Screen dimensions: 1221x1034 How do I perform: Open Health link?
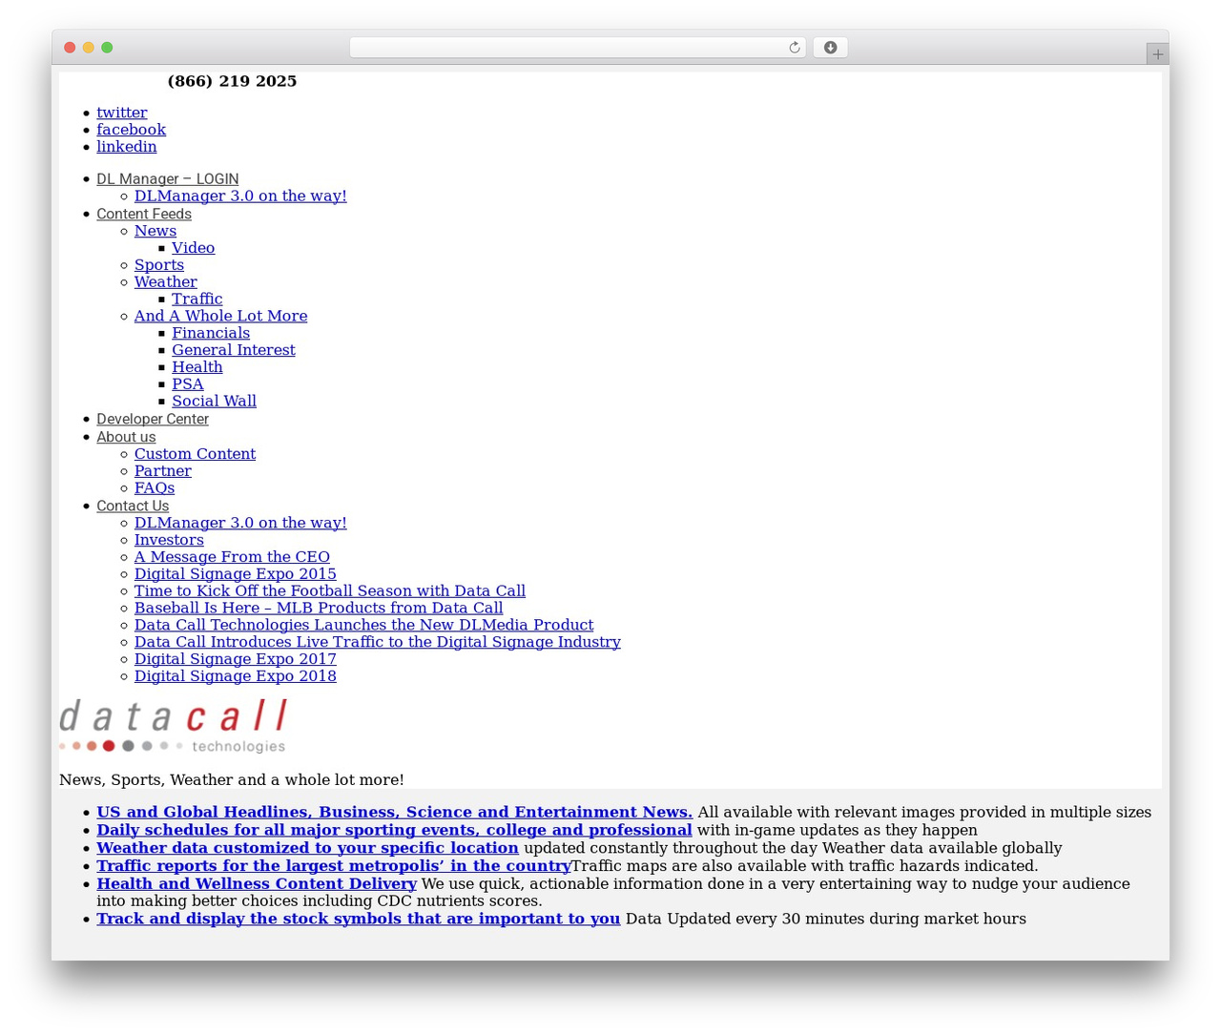pyautogui.click(x=197, y=368)
